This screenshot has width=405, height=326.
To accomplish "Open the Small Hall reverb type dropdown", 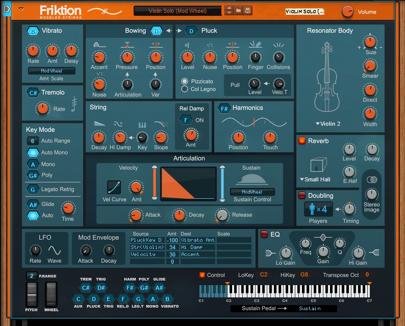I will coord(316,179).
